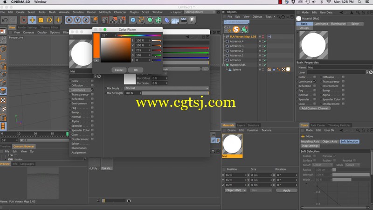Click the hue spectrum slider in Color Picker
Screen dimensions: 373x210
tap(139, 36)
